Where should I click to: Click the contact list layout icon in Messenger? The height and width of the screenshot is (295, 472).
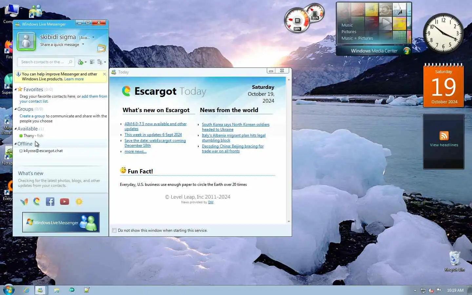92,62
